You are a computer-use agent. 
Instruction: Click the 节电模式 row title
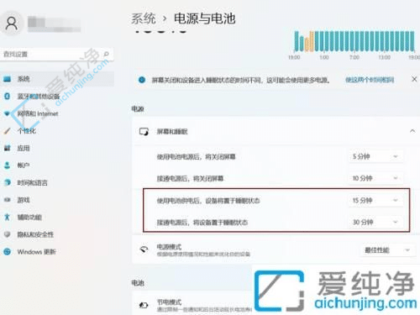[x=169, y=302]
